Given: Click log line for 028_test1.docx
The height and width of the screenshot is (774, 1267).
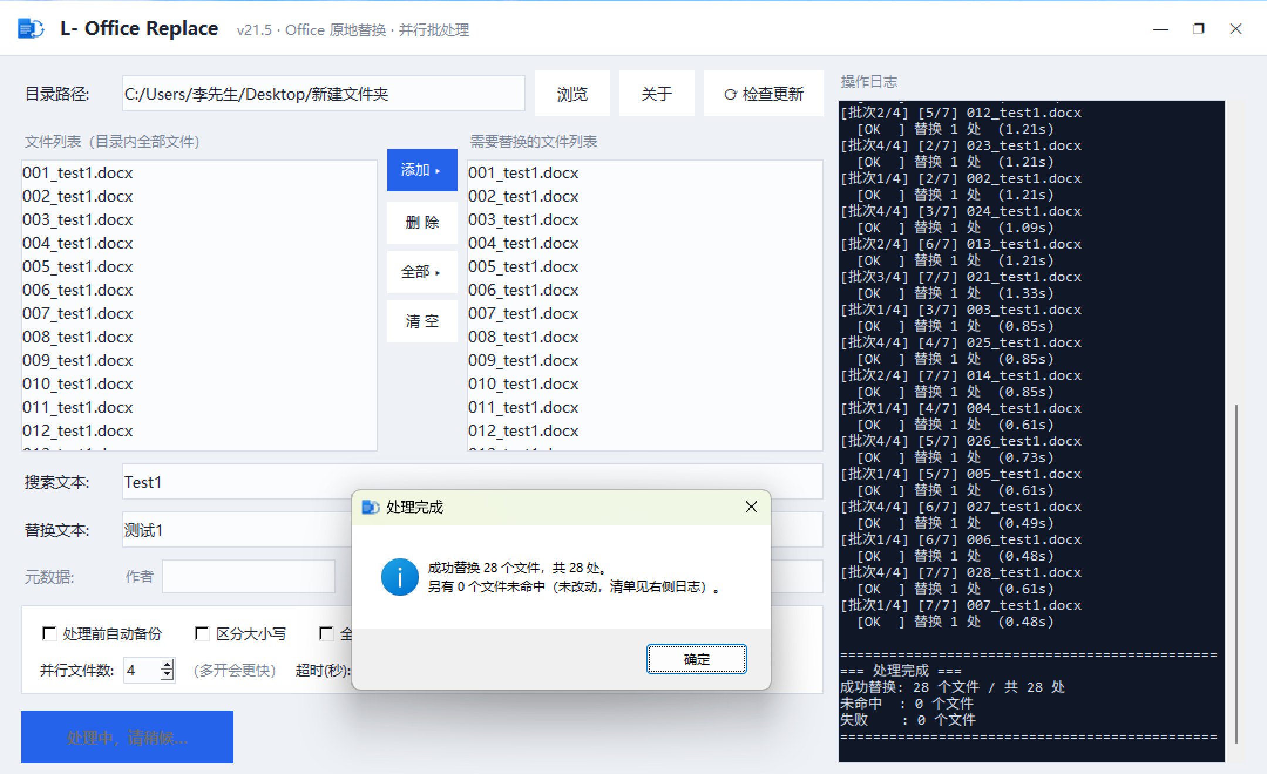Looking at the screenshot, I should 961,573.
